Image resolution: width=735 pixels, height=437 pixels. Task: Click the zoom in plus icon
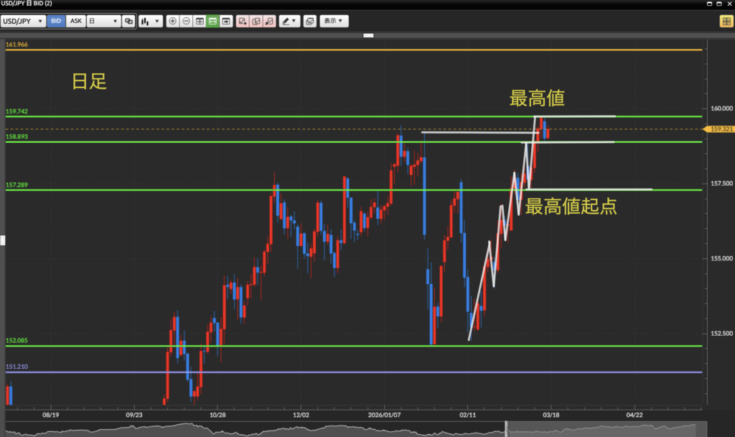click(x=172, y=22)
